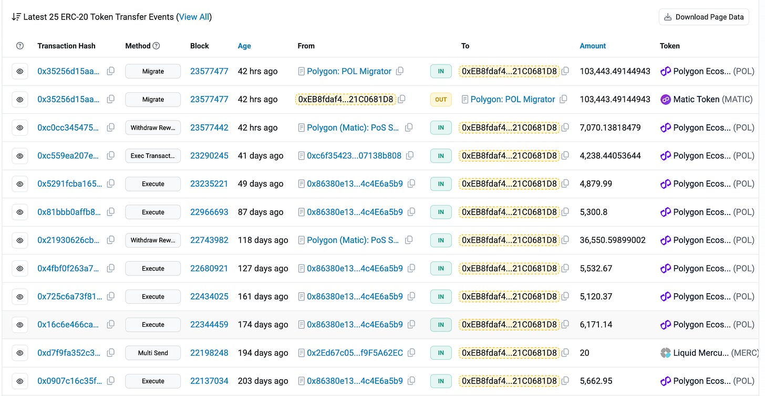Toggle eye preview for block 23577442 row
The height and width of the screenshot is (396, 765).
point(20,127)
